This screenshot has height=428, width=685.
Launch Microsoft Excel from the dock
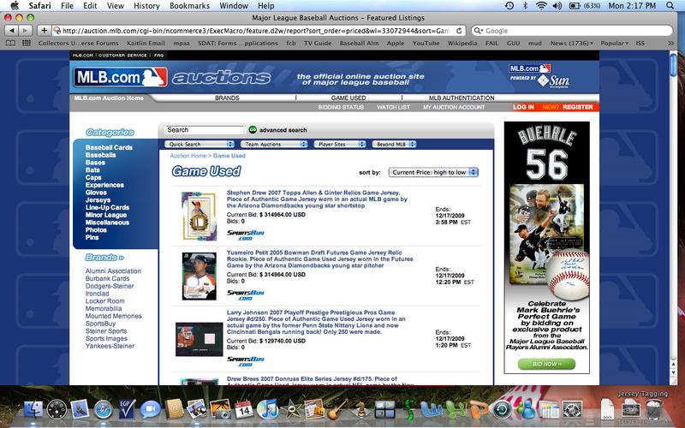[455, 410]
